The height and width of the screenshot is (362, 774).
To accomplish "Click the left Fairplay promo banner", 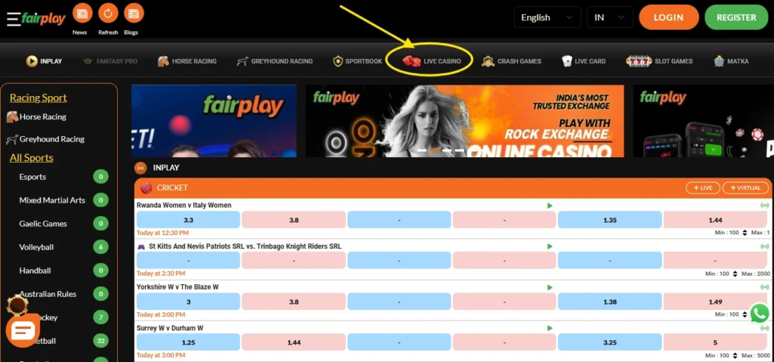I will [214, 121].
